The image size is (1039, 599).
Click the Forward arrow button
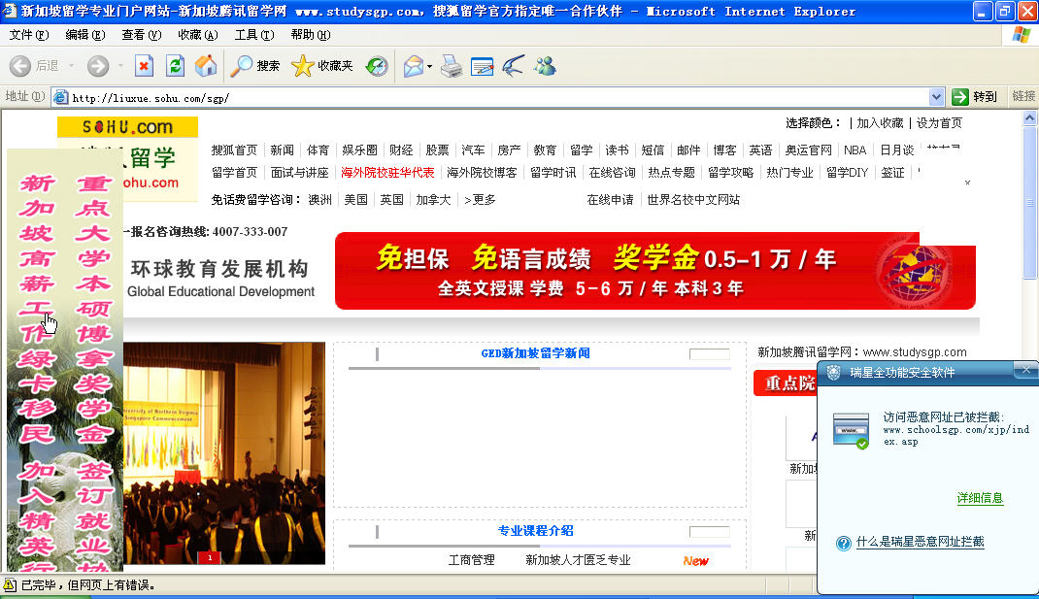(98, 66)
